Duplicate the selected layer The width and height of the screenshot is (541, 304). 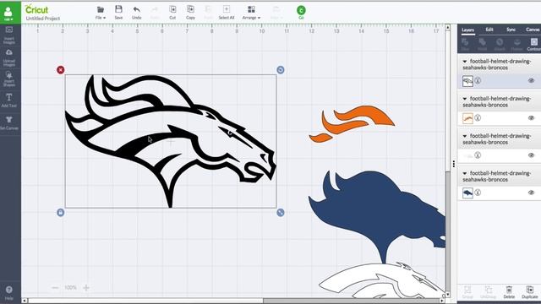point(530,292)
